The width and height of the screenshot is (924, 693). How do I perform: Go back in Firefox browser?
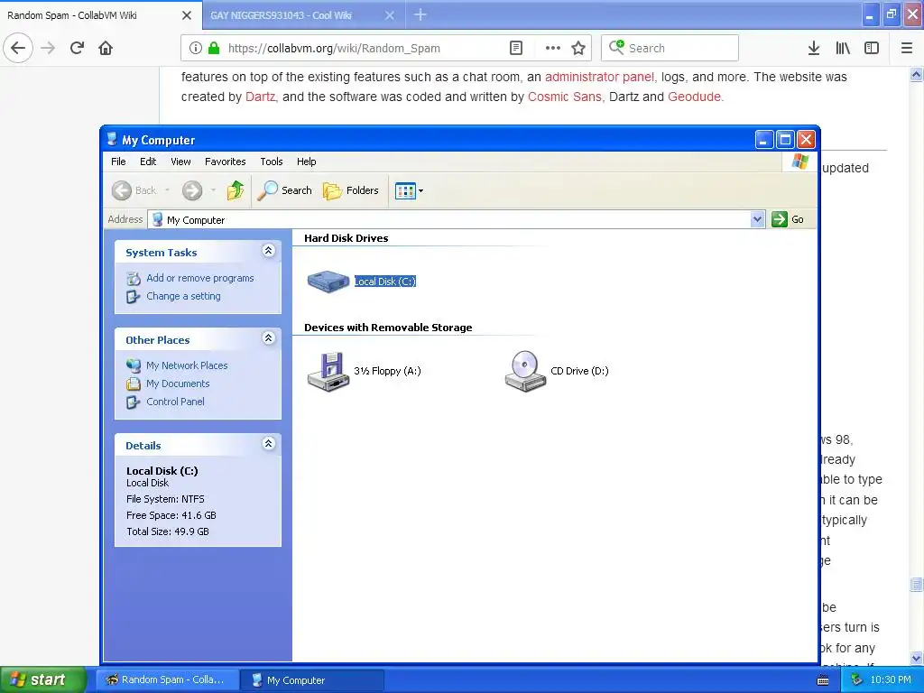(18, 48)
